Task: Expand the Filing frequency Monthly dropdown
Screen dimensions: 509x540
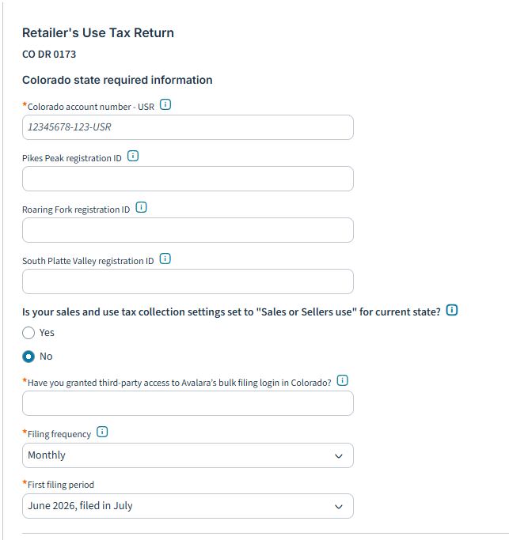Action: 188,455
